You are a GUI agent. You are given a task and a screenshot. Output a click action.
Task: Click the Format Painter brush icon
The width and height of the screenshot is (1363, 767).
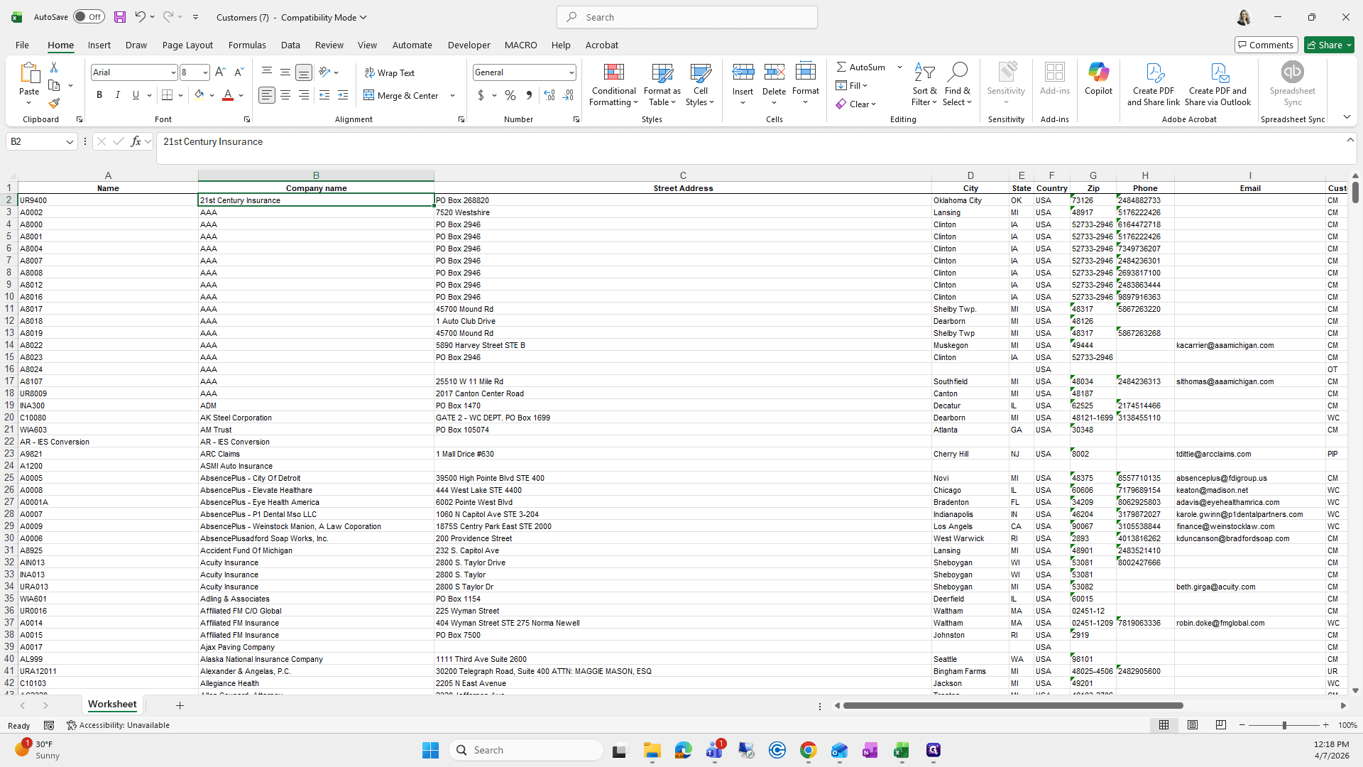point(54,104)
